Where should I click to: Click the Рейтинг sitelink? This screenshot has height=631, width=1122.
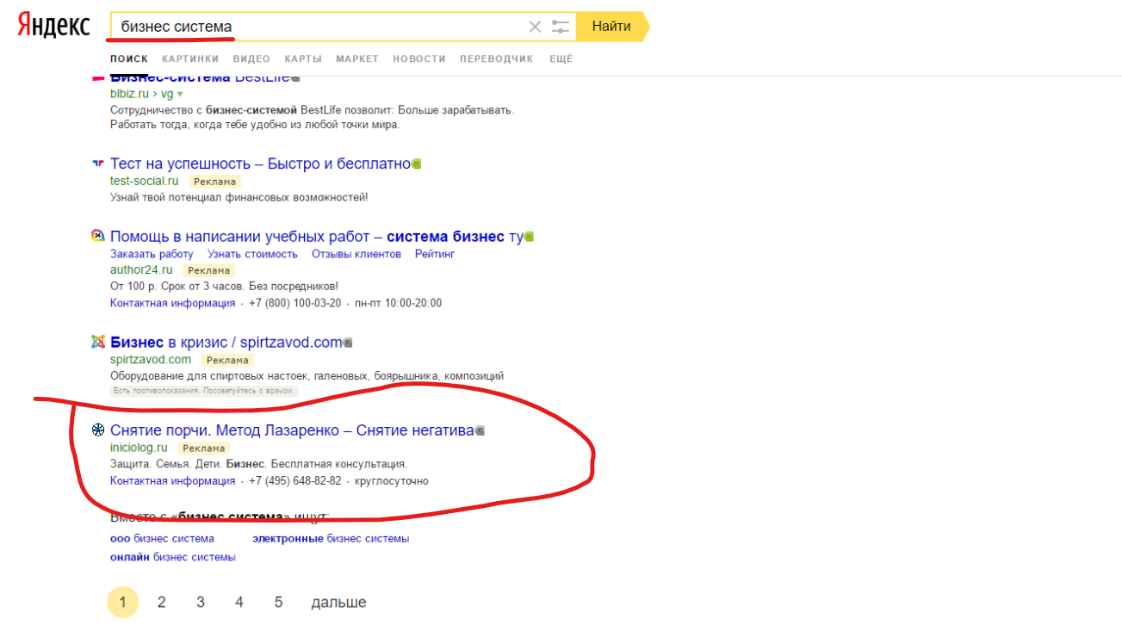435,254
